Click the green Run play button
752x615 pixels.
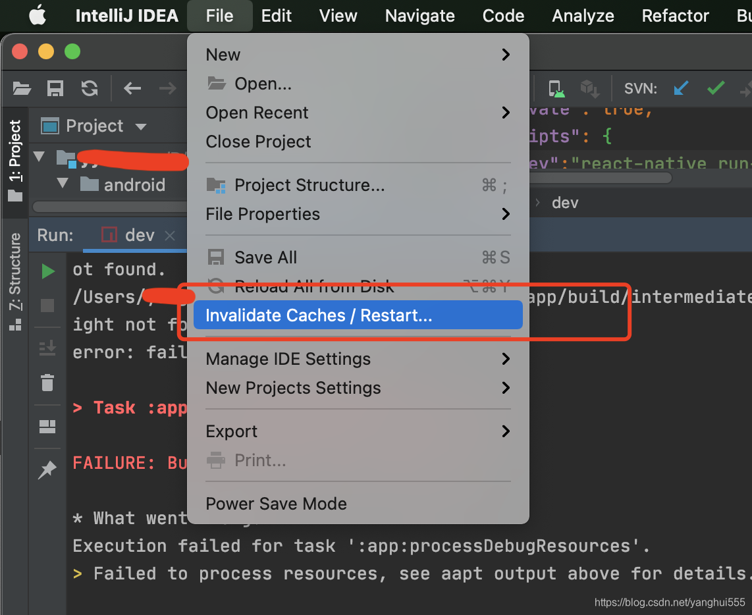(x=48, y=271)
